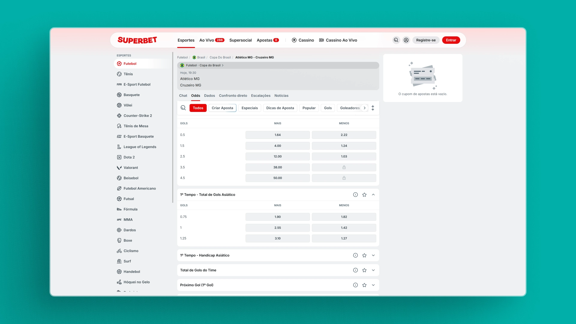The image size is (576, 324).
Task: Click the red Entrar button
Action: pyautogui.click(x=451, y=40)
